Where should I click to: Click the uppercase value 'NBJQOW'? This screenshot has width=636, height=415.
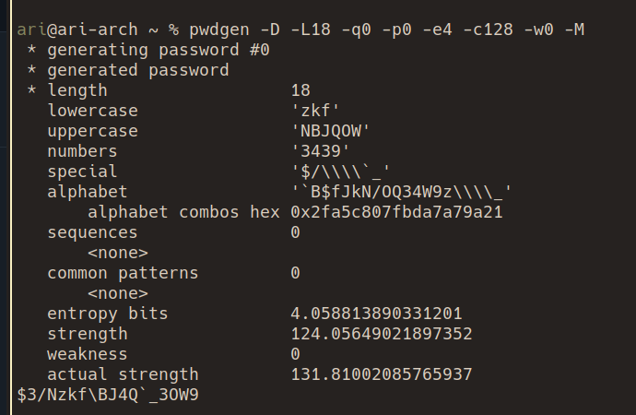coord(330,132)
